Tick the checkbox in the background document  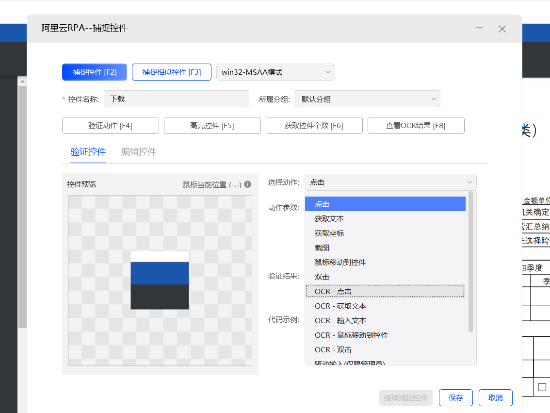[542, 387]
